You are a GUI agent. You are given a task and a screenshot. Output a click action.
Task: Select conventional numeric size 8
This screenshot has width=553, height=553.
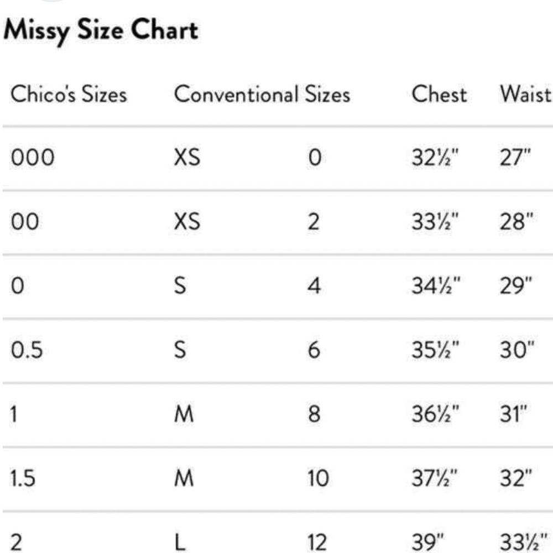click(x=314, y=414)
